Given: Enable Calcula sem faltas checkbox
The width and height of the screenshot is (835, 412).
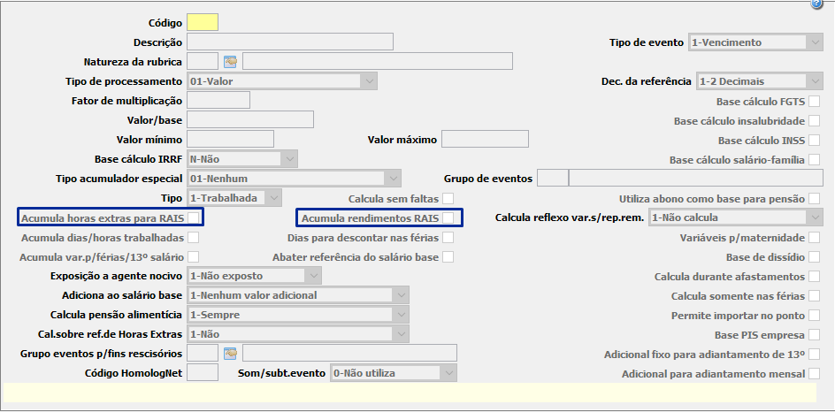Looking at the screenshot, I should click(x=448, y=199).
